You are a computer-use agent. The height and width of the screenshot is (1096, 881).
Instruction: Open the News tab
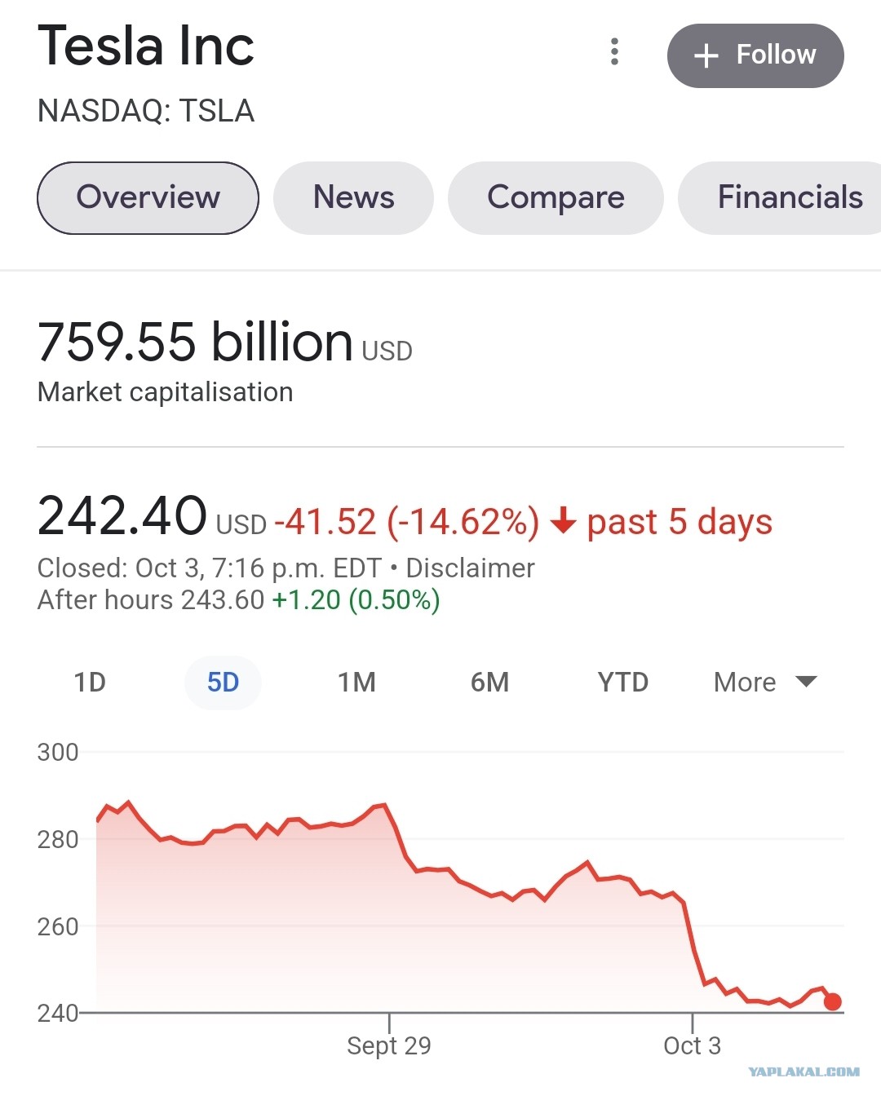tap(353, 198)
